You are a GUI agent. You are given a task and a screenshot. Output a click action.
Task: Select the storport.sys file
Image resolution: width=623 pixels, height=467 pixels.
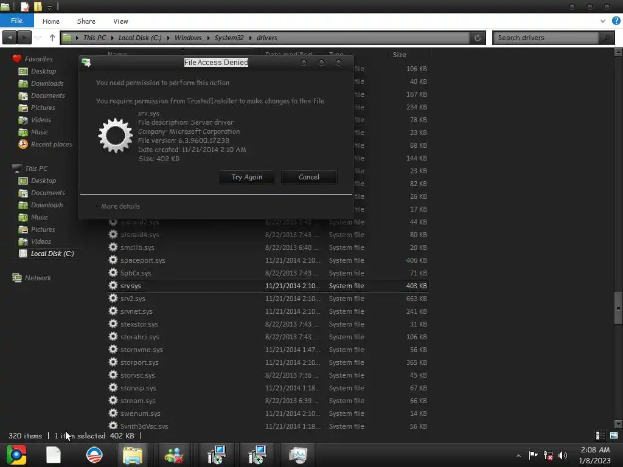(x=139, y=362)
